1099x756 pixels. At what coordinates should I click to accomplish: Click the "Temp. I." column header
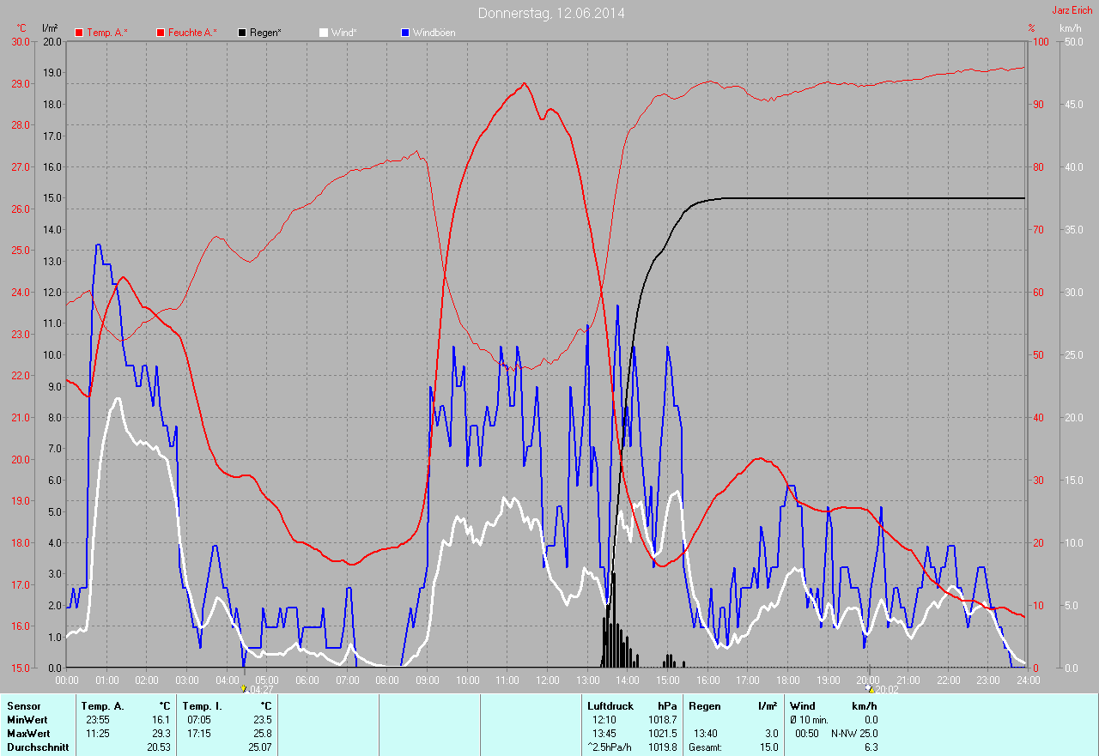point(203,706)
